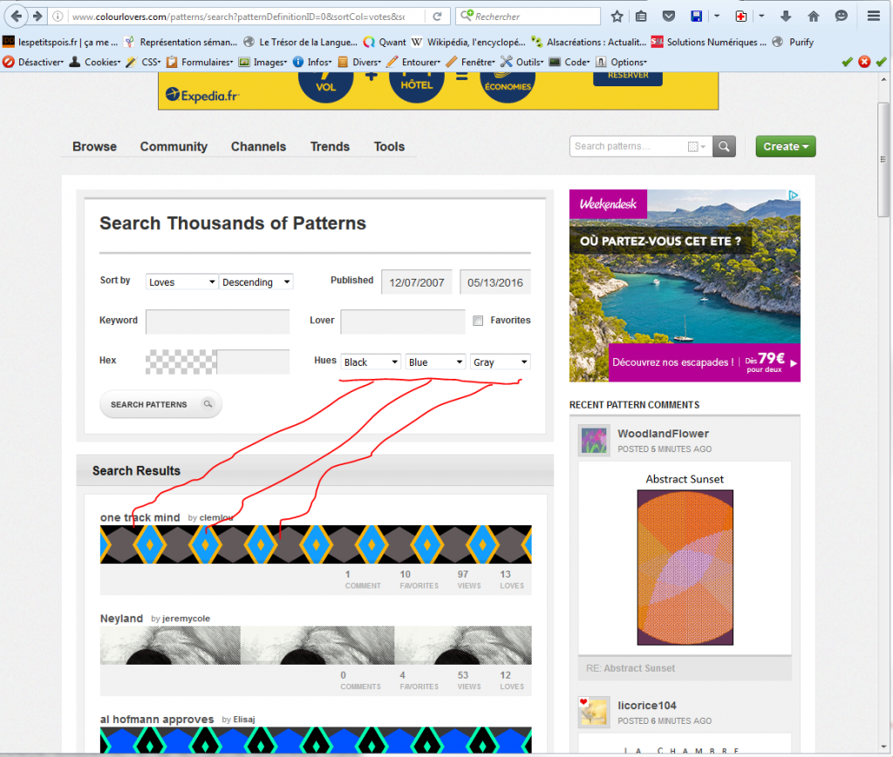Select the Trends menu item
Viewport: 893px width, 757px height.
coord(330,146)
